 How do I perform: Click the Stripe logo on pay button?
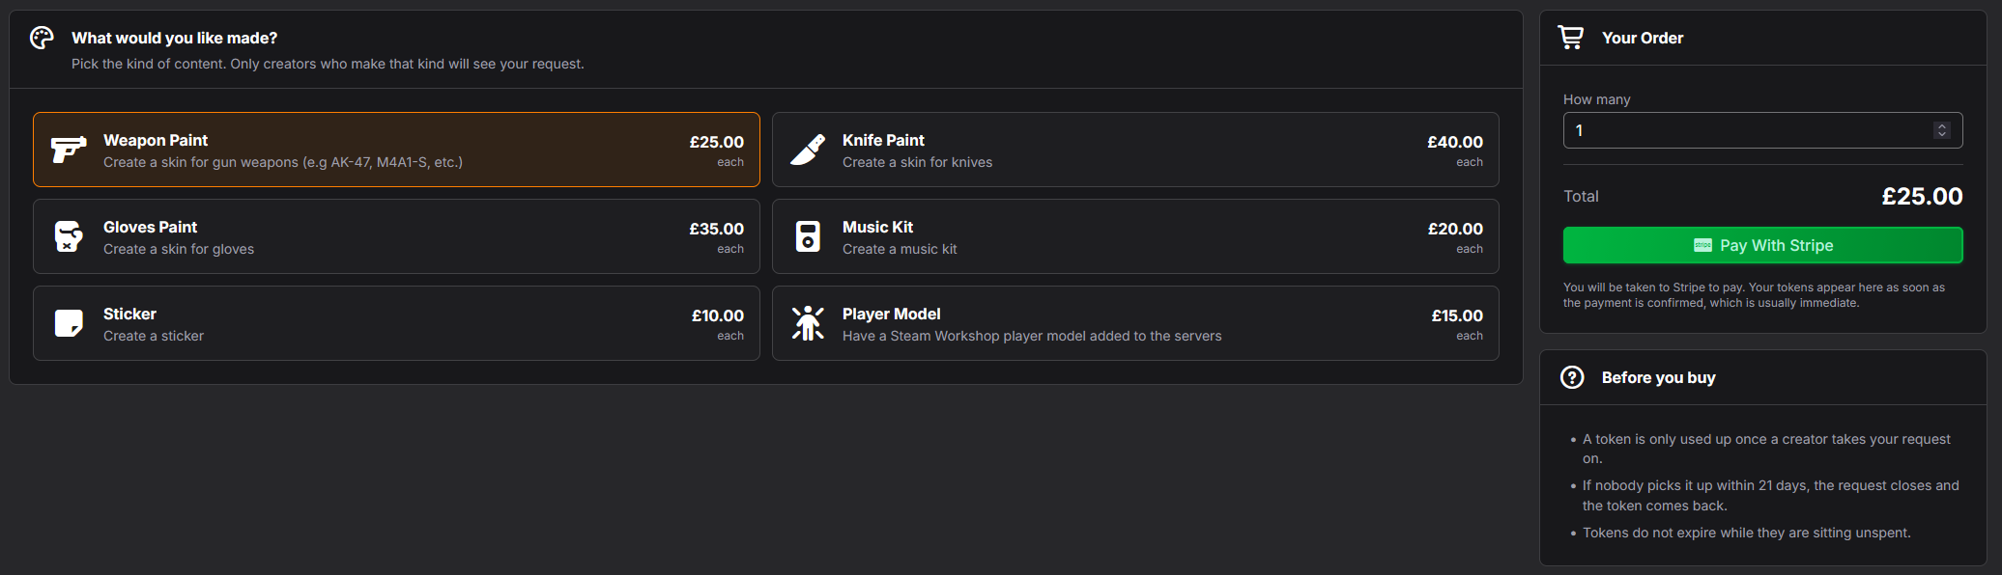click(1702, 245)
